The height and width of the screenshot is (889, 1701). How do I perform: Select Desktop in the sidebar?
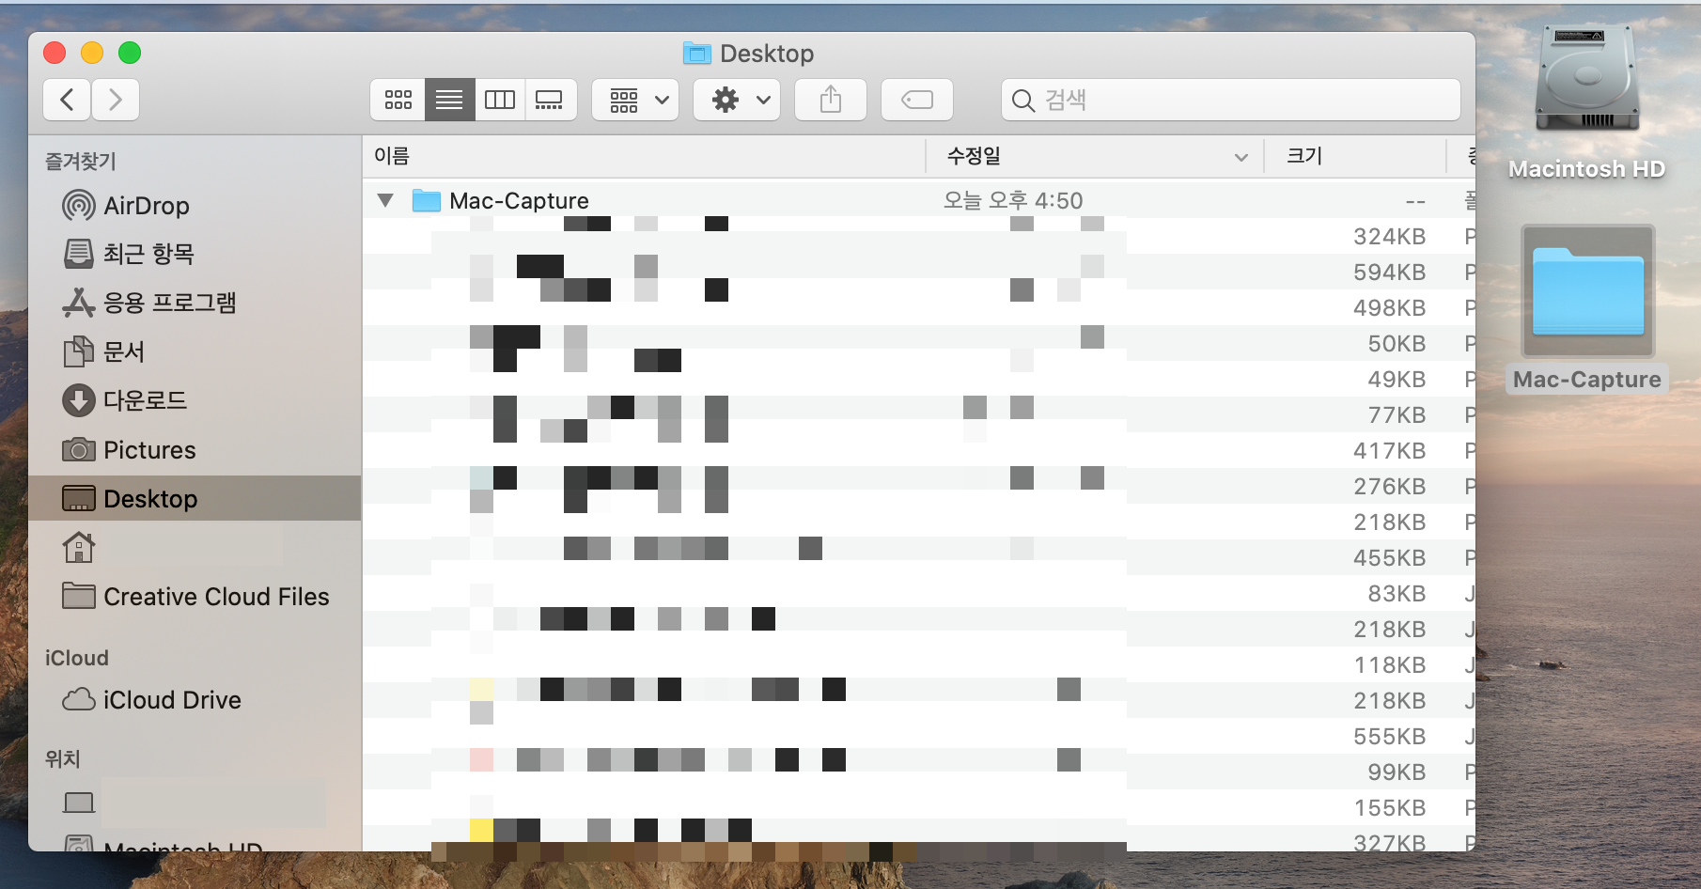click(195, 498)
